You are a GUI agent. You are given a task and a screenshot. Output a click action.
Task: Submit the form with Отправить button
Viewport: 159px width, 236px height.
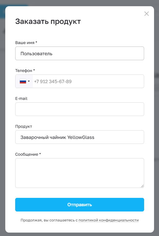[80, 205]
